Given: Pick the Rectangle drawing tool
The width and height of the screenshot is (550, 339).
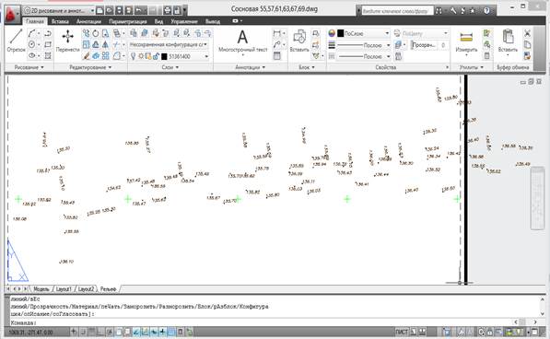Looking at the screenshot, I should (48, 45).
